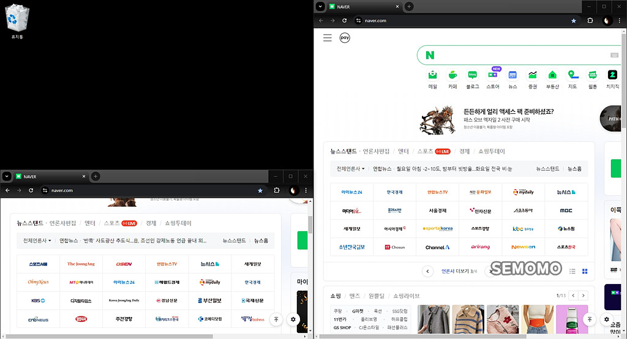This screenshot has width=627, height=339.
Task: Select 쇼핑투데이 tab in bottom-left window
Action: coord(178,223)
